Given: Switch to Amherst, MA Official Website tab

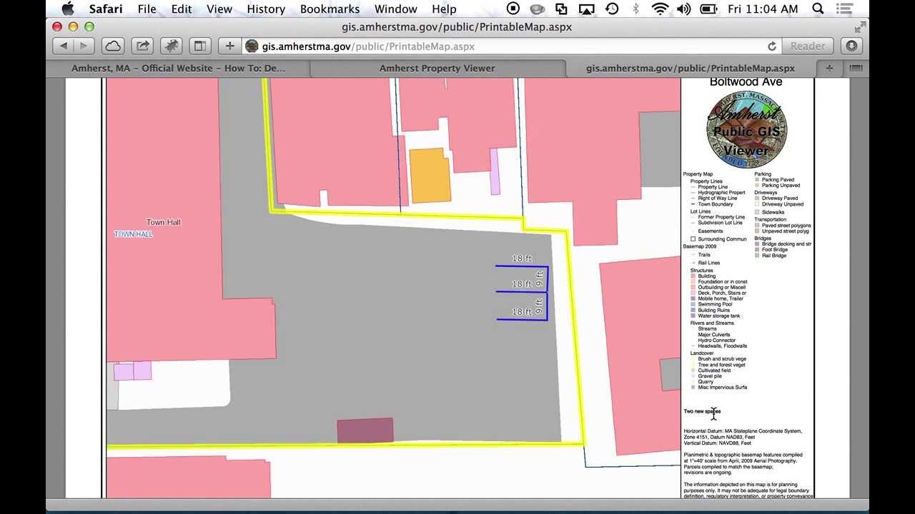Looking at the screenshot, I should 178,69.
